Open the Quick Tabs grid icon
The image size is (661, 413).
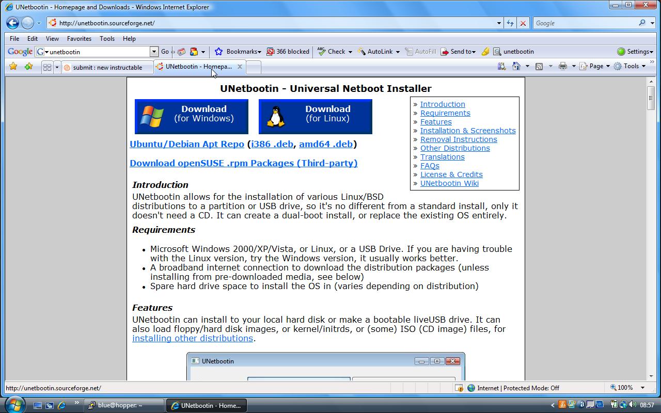(x=47, y=67)
